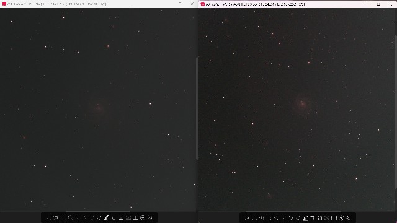The image size is (397, 223).
Task: Zoom out using right window's magnifier-minus icon
Action: [269, 217]
